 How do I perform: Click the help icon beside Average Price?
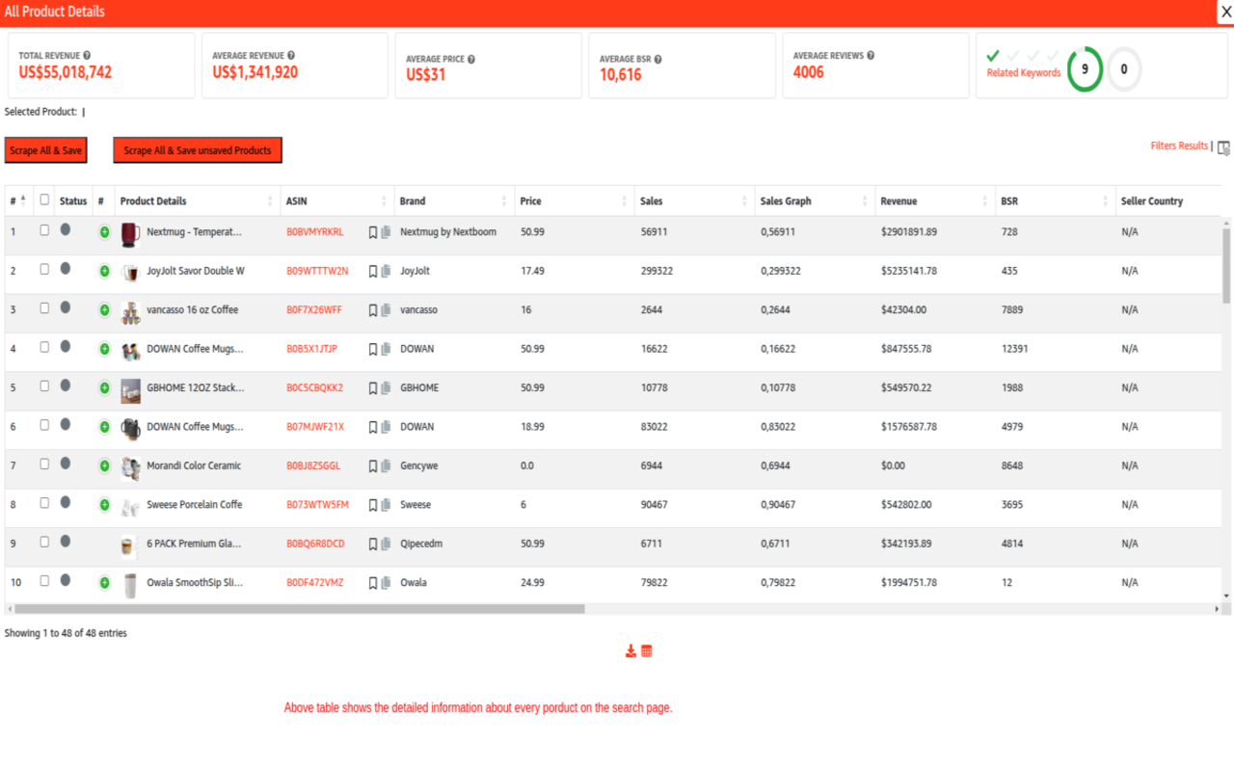click(x=471, y=59)
